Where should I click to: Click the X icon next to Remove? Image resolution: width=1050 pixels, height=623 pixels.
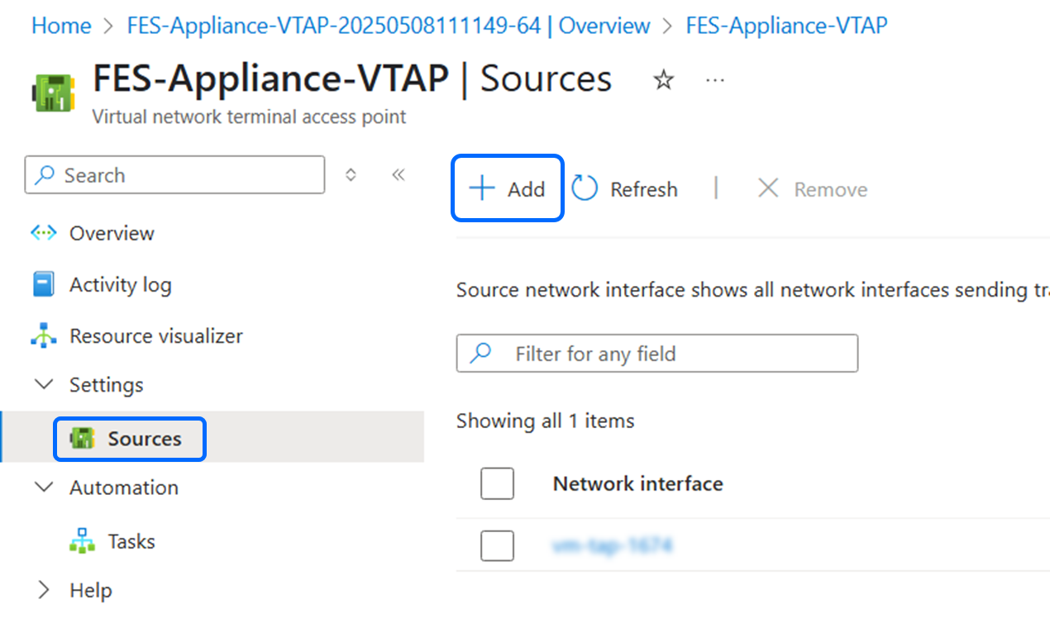tap(768, 188)
